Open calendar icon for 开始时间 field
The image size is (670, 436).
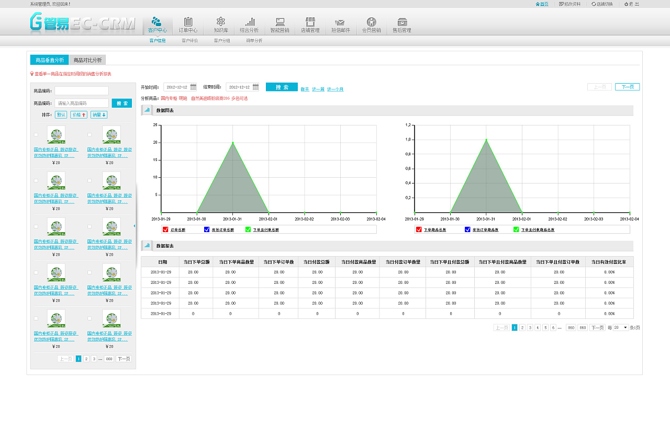tap(193, 87)
